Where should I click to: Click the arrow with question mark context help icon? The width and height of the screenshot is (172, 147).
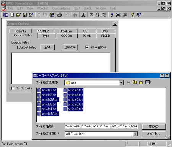pyautogui.click(x=139, y=15)
